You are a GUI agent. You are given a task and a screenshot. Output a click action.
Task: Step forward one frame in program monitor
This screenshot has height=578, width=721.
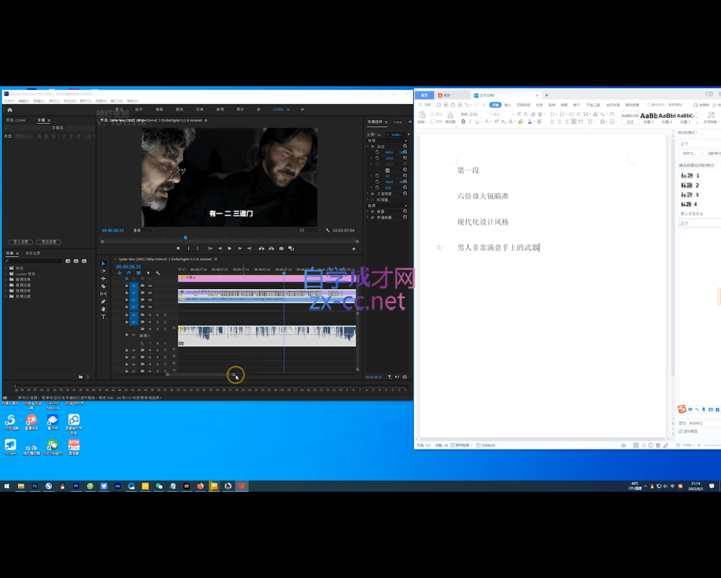[239, 249]
